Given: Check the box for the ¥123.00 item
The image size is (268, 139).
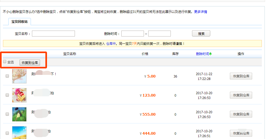Looking at the screenshot, I should click(7, 95).
